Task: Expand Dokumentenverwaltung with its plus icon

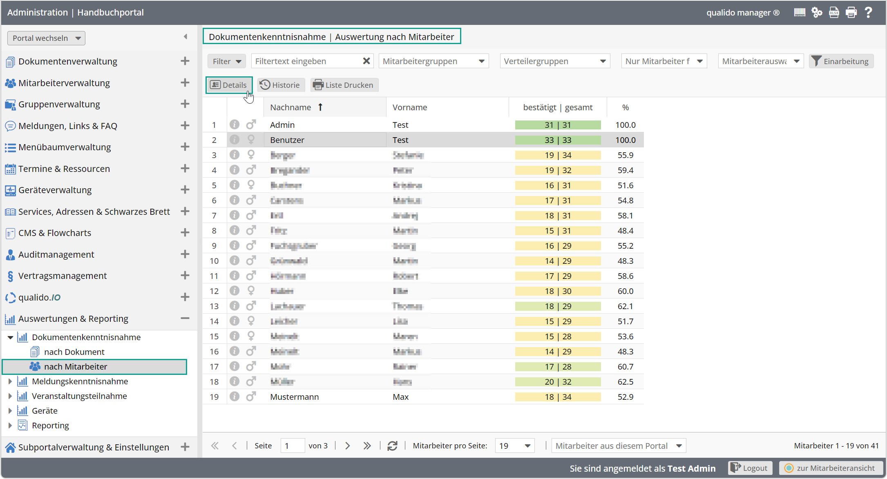Action: click(x=185, y=61)
